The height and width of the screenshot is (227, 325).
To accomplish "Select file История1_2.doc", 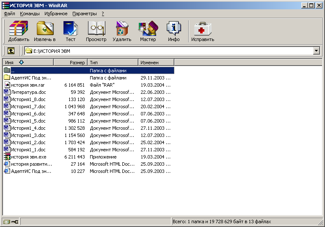I will click(x=28, y=142).
